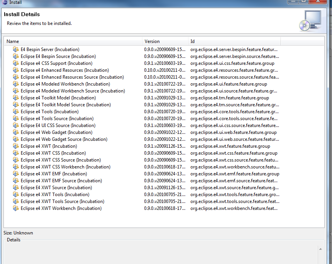Select icon of Eclipse e4 Enhanced Resources (Incubation)

coord(16,70)
